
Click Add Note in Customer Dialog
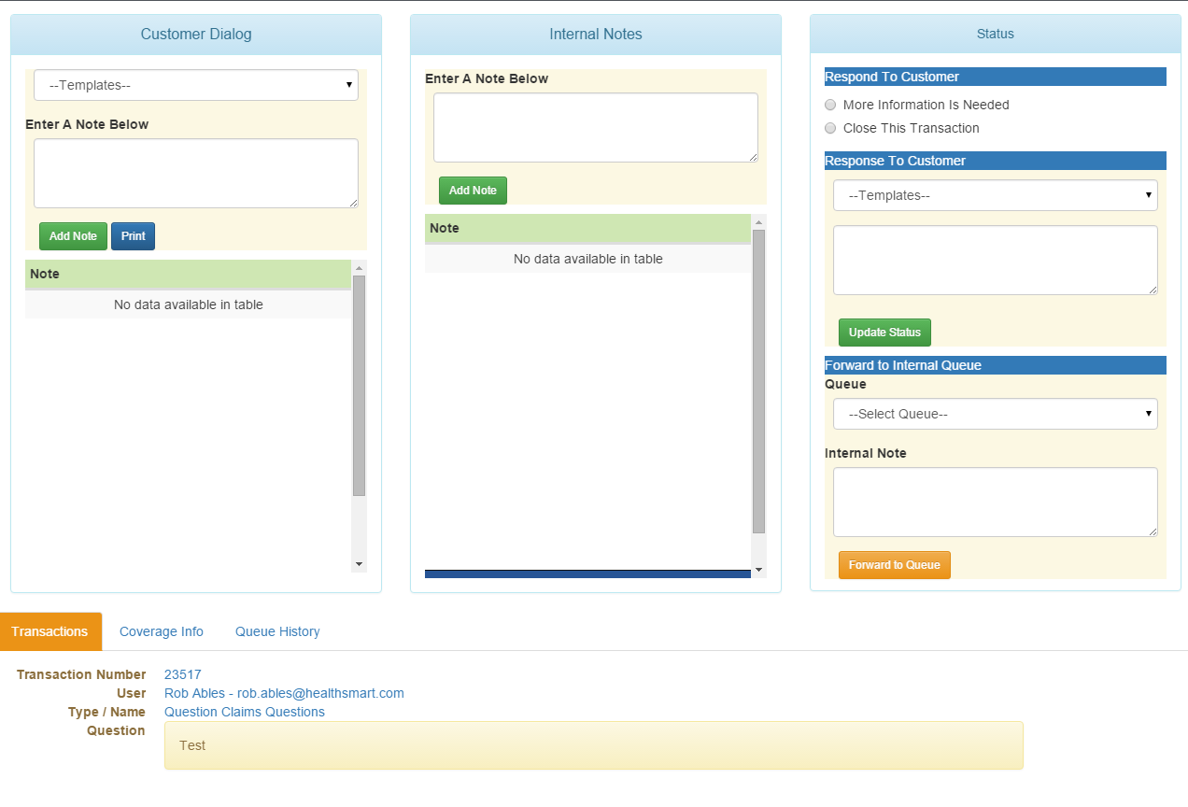(x=73, y=236)
